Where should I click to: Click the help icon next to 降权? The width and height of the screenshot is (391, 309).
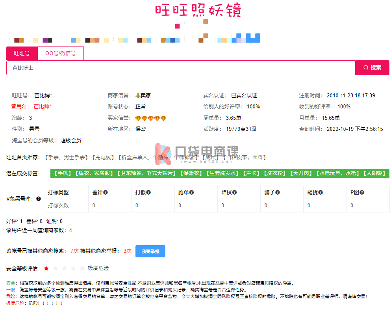coord(235,192)
